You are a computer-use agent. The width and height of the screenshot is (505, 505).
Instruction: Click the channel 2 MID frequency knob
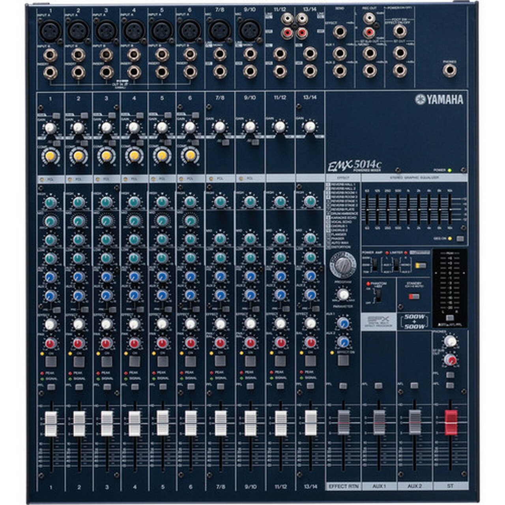coord(78,221)
